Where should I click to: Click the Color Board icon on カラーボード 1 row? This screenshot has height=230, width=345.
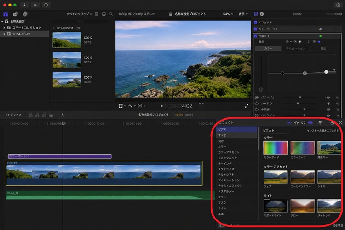320,29
